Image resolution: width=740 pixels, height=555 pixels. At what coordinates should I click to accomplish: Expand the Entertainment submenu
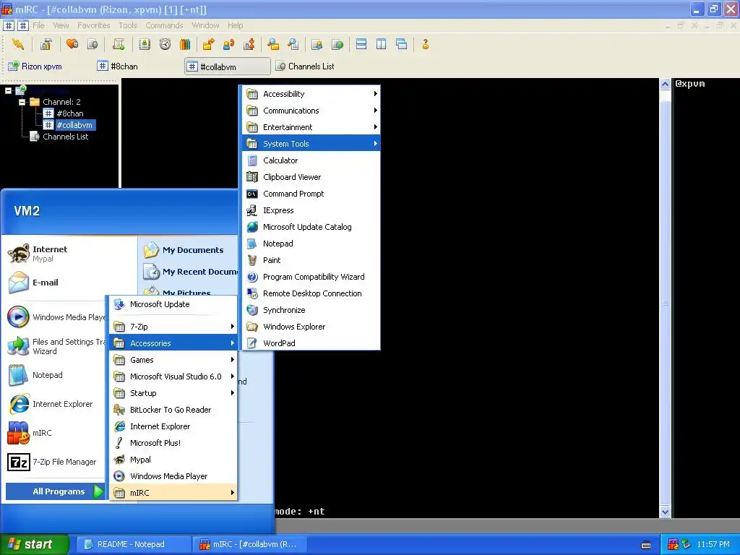pyautogui.click(x=311, y=127)
